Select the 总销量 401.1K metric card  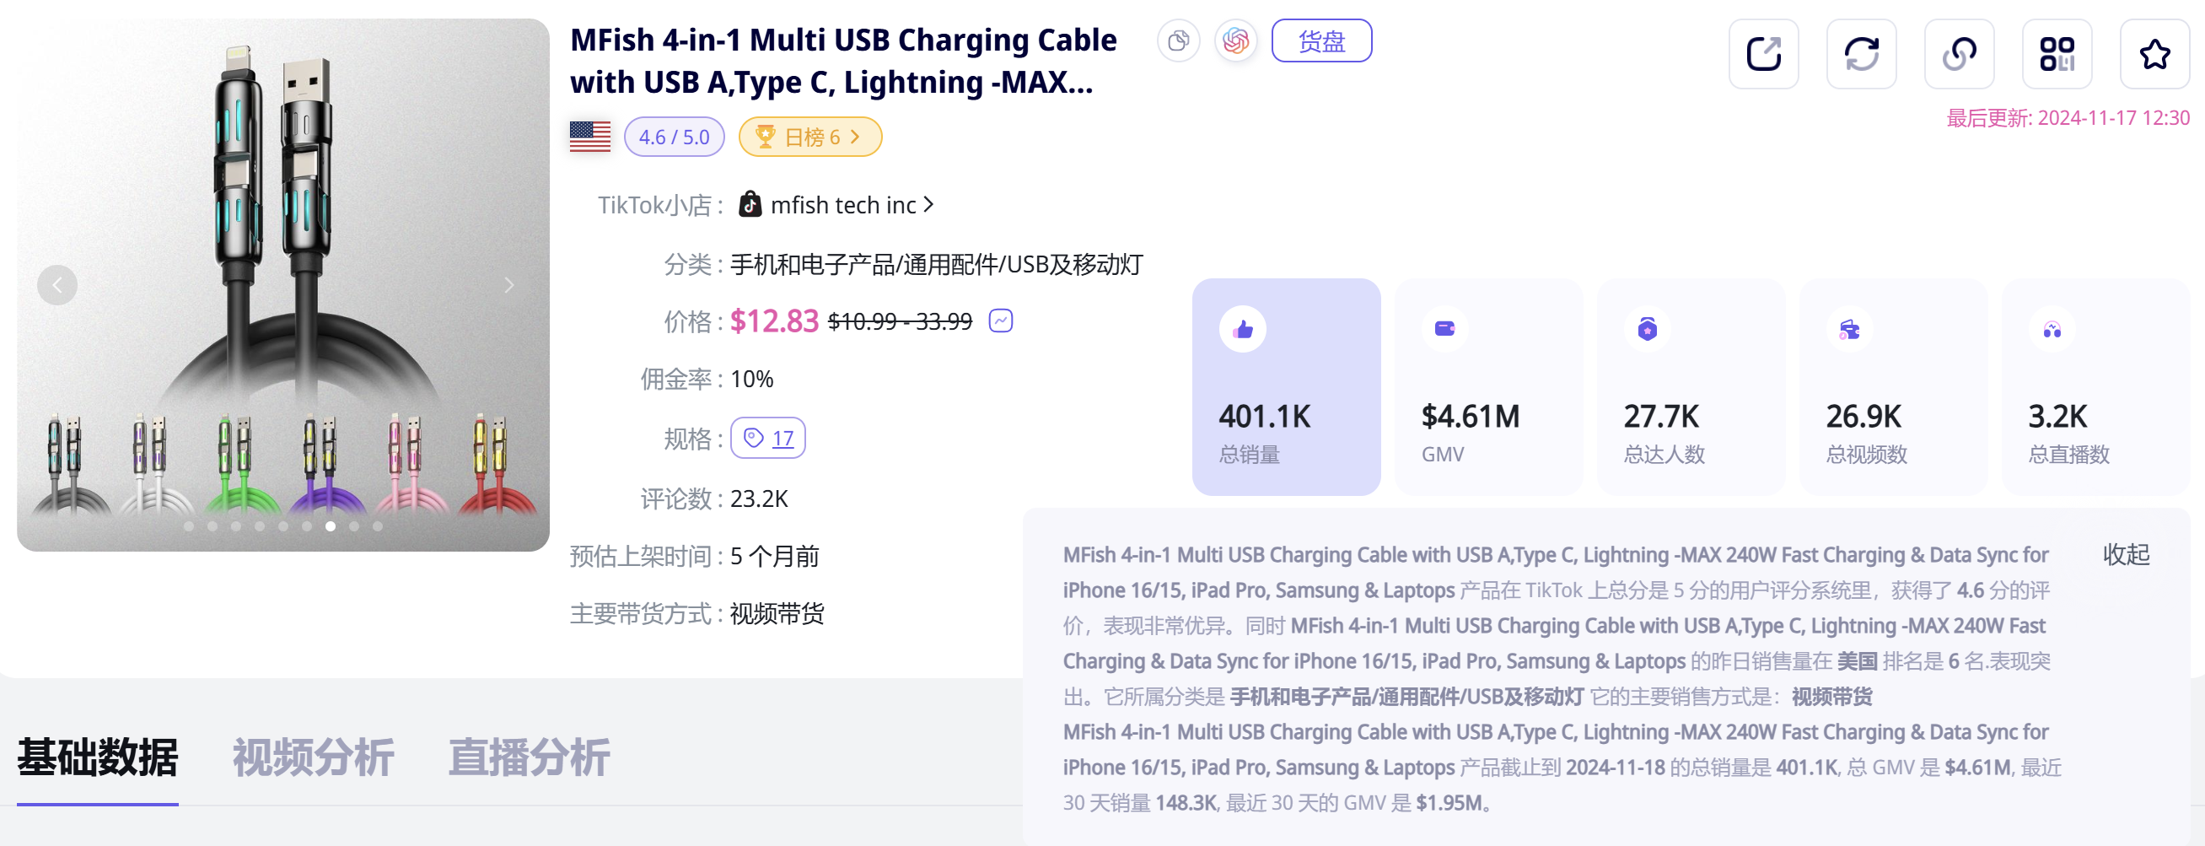point(1286,387)
